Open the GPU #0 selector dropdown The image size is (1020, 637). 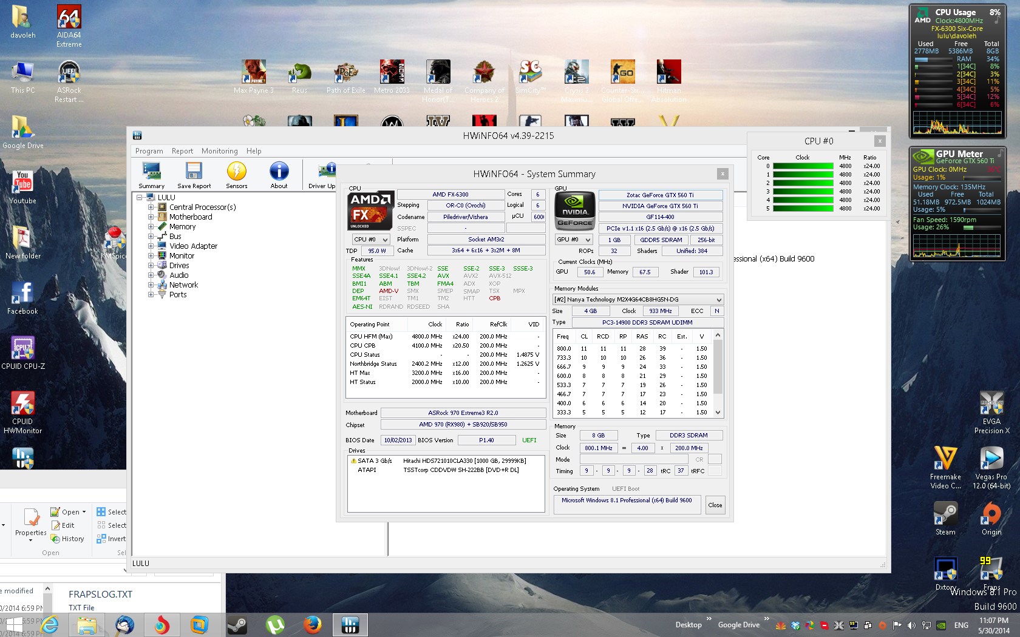point(574,240)
